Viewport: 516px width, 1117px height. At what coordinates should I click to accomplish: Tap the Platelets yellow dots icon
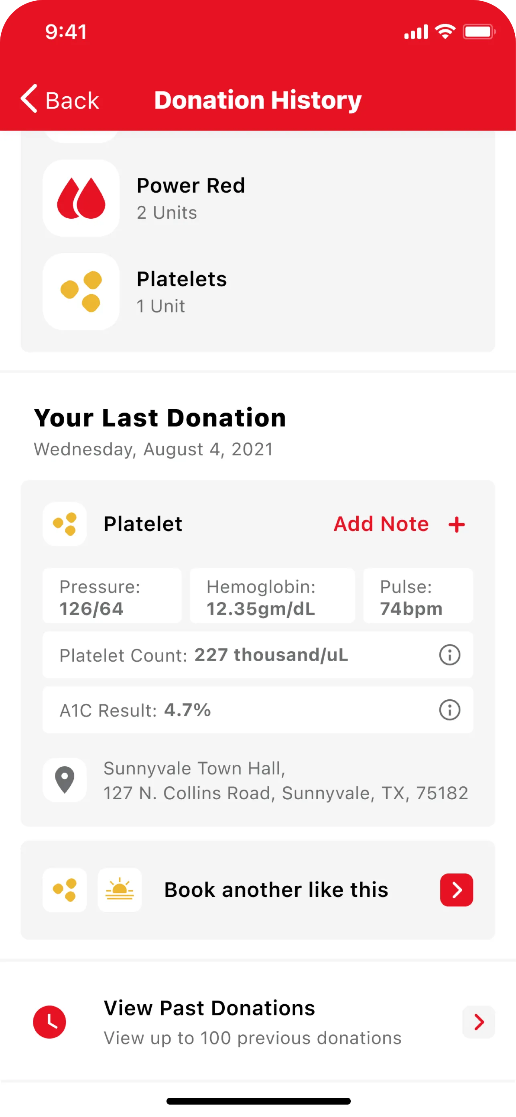(81, 291)
